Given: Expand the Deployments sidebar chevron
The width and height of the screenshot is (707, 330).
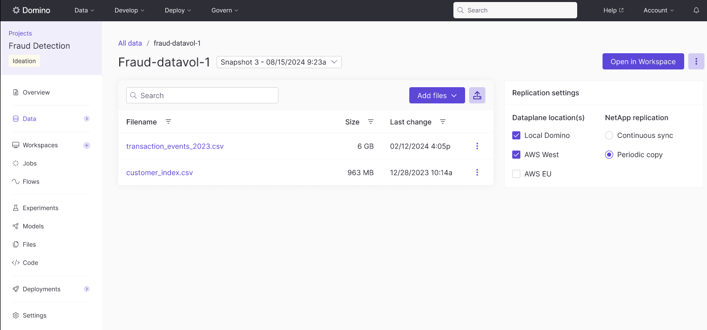Looking at the screenshot, I should click(x=87, y=289).
